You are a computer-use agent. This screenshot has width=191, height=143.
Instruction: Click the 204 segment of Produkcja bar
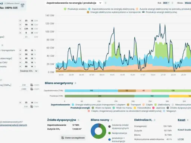[x=100, y=96]
